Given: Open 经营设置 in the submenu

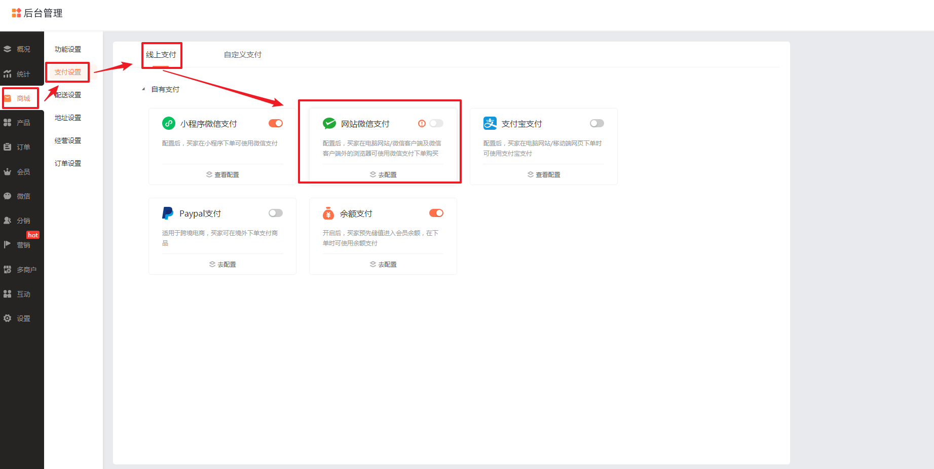Looking at the screenshot, I should tap(68, 140).
